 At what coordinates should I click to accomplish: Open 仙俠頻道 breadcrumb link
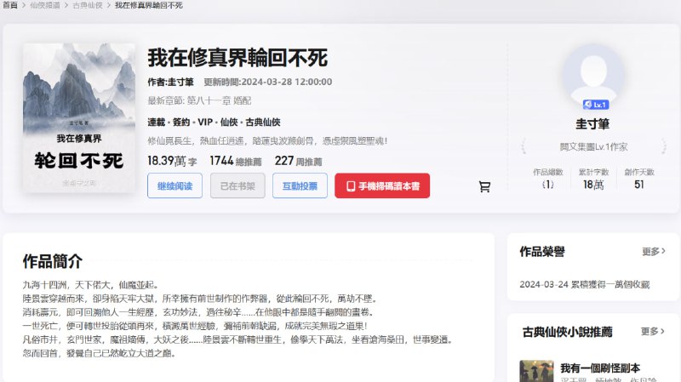(45, 5)
